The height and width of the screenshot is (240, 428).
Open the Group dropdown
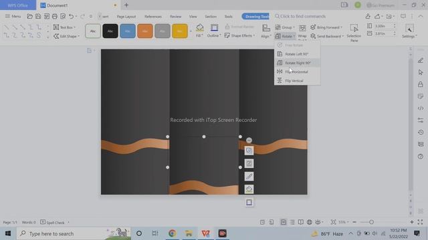285,27
